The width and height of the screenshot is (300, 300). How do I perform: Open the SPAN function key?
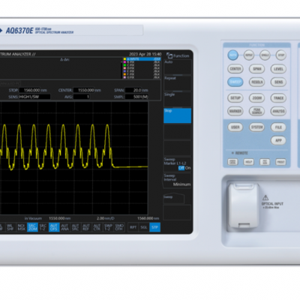pos(256,69)
